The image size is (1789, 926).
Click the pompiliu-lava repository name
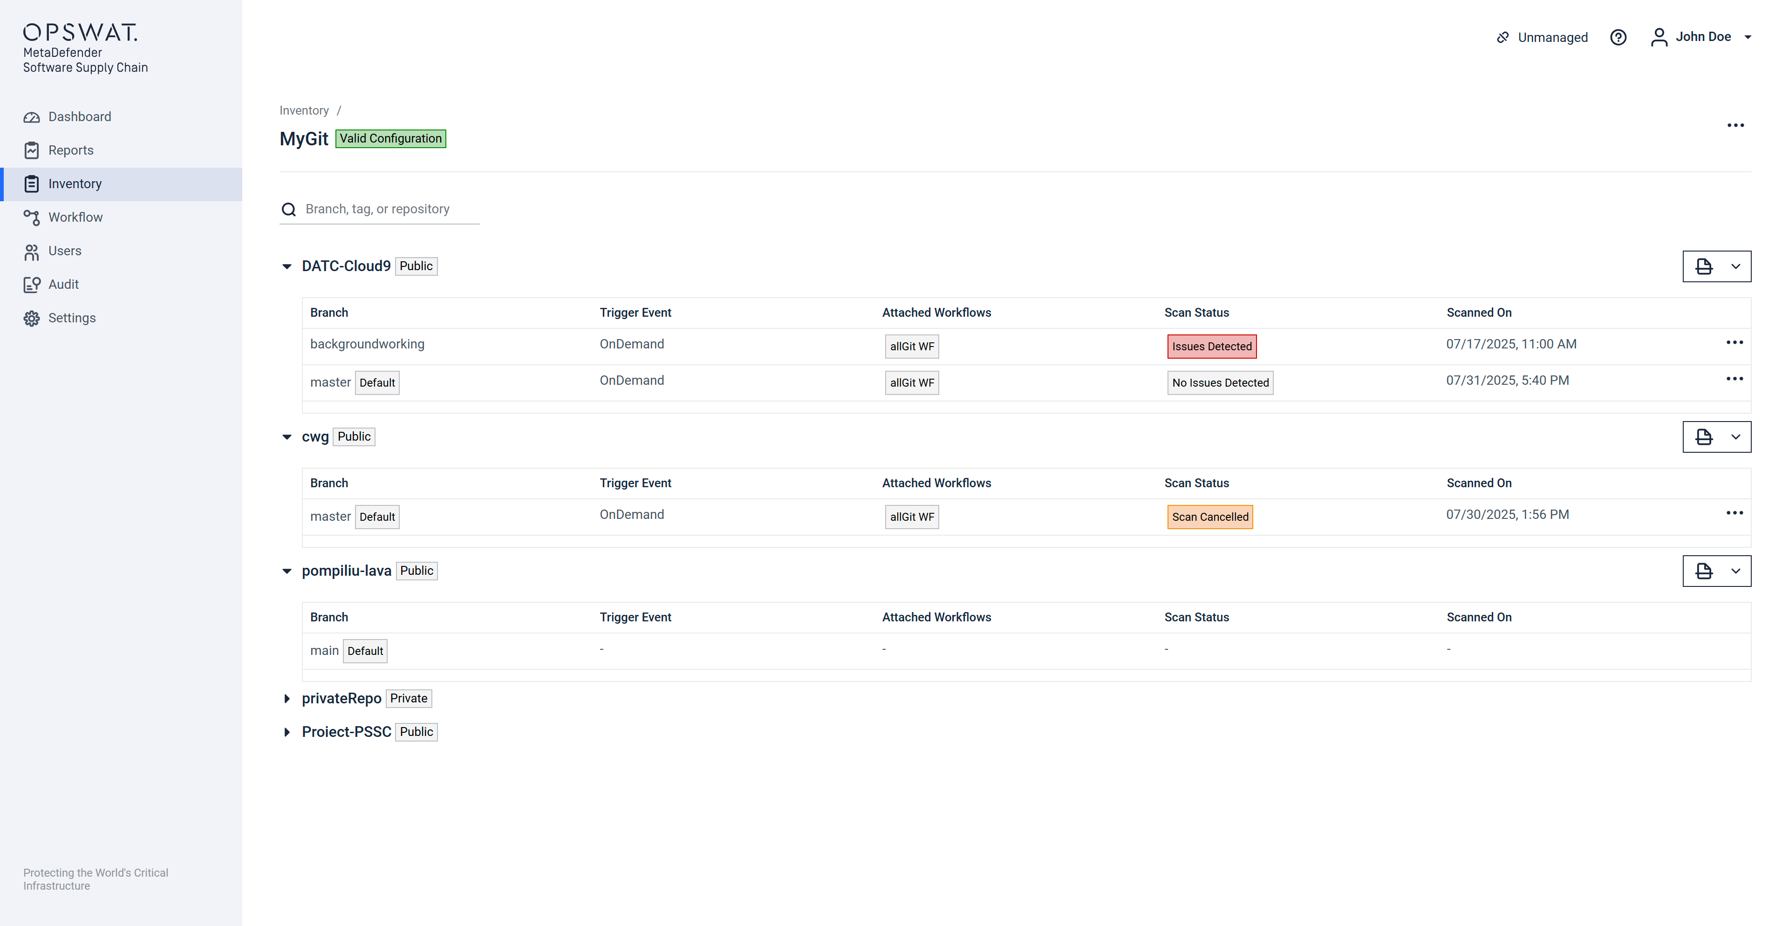coord(346,571)
